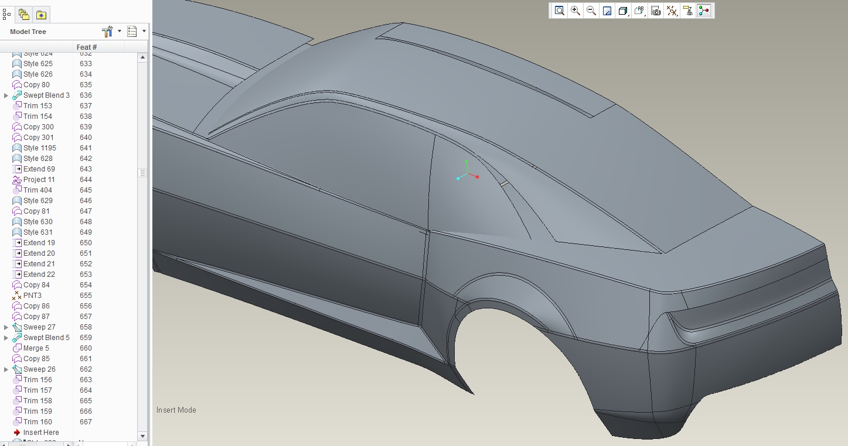This screenshot has height=446, width=848.
Task: Select the Extend 19 feature
Action: coord(39,243)
